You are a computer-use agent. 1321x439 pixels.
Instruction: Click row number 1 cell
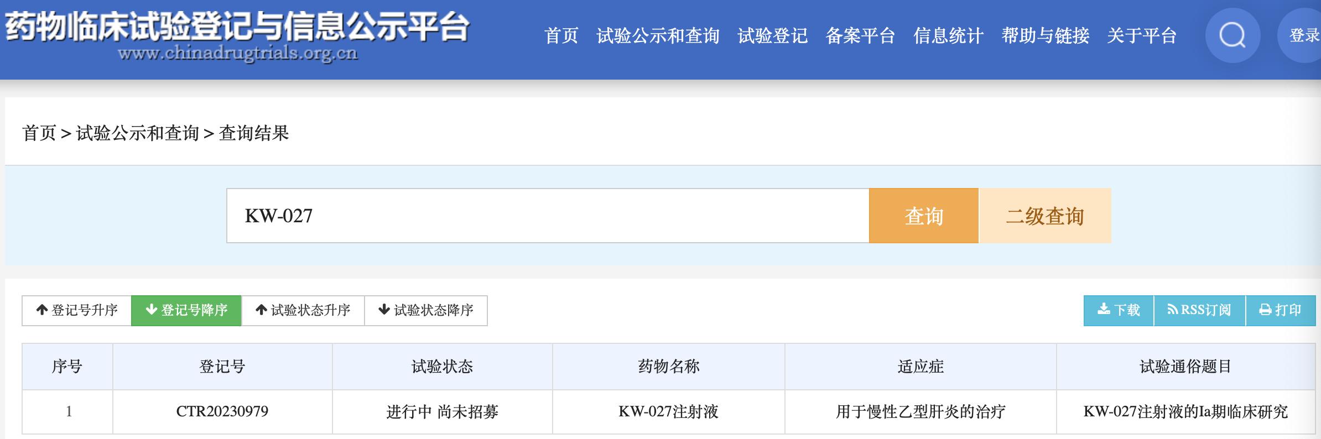coord(67,412)
